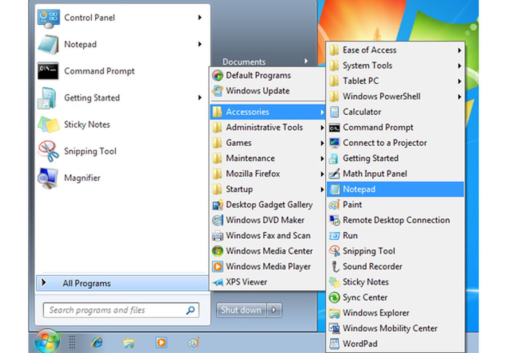Screen dimensions: 532x353
Task: Expand the System Tools submenu
Action: 367,65
